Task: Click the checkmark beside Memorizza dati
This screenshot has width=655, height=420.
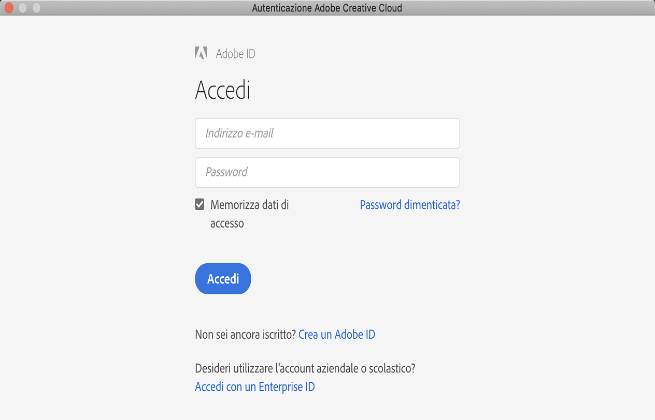Action: click(x=200, y=205)
